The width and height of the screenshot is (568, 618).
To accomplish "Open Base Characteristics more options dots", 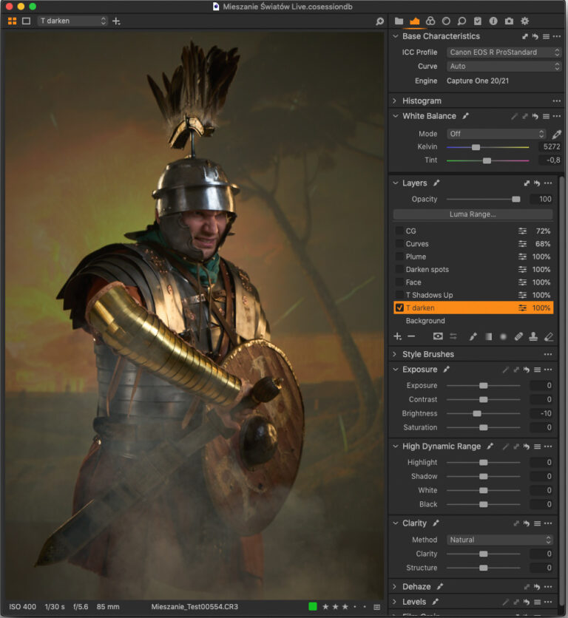I will tap(557, 37).
